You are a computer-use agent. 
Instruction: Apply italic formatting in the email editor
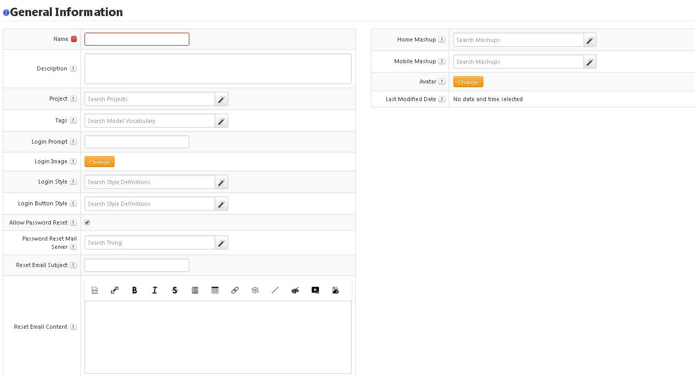pyautogui.click(x=155, y=290)
